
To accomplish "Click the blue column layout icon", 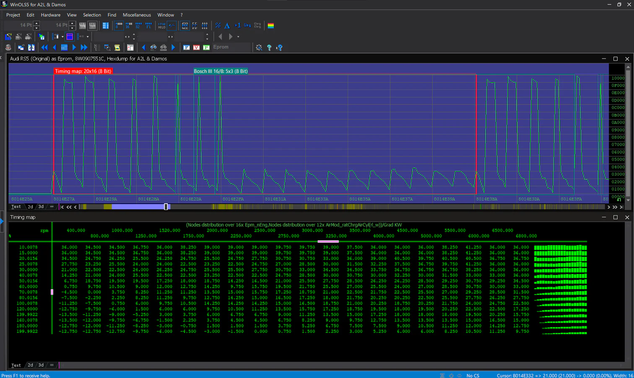I will pos(106,26).
